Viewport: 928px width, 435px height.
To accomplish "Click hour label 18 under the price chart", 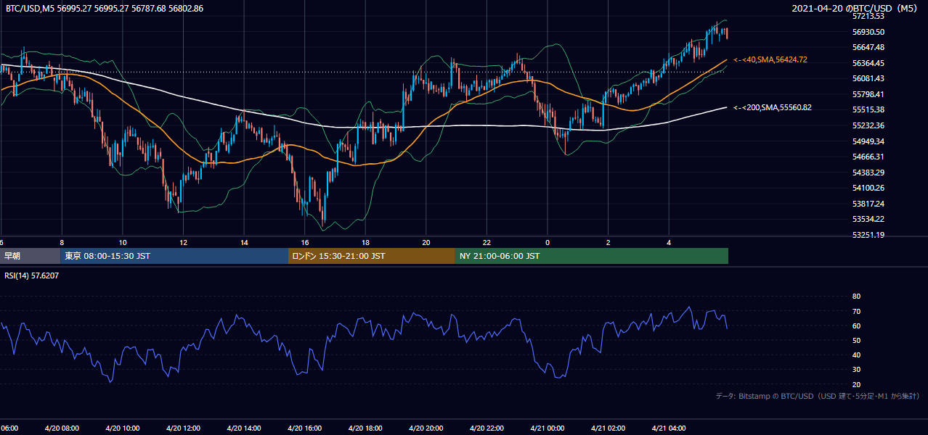I will tap(365, 242).
